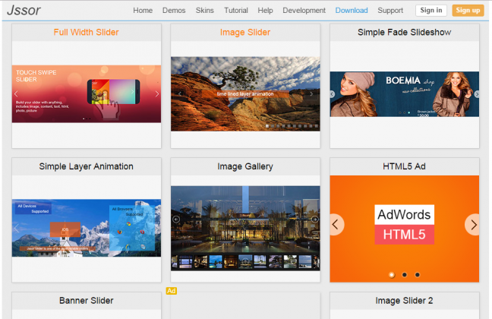
Task: Click next arrow in Image Gallery
Action: (314, 220)
